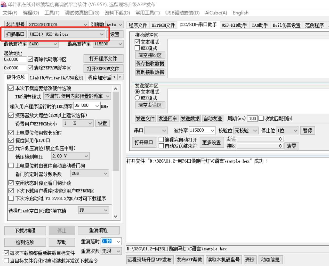Open the USB驱动安装(D) menu

(x=182, y=13)
